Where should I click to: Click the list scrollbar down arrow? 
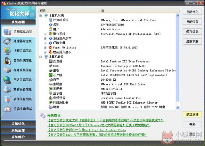pos(178,108)
